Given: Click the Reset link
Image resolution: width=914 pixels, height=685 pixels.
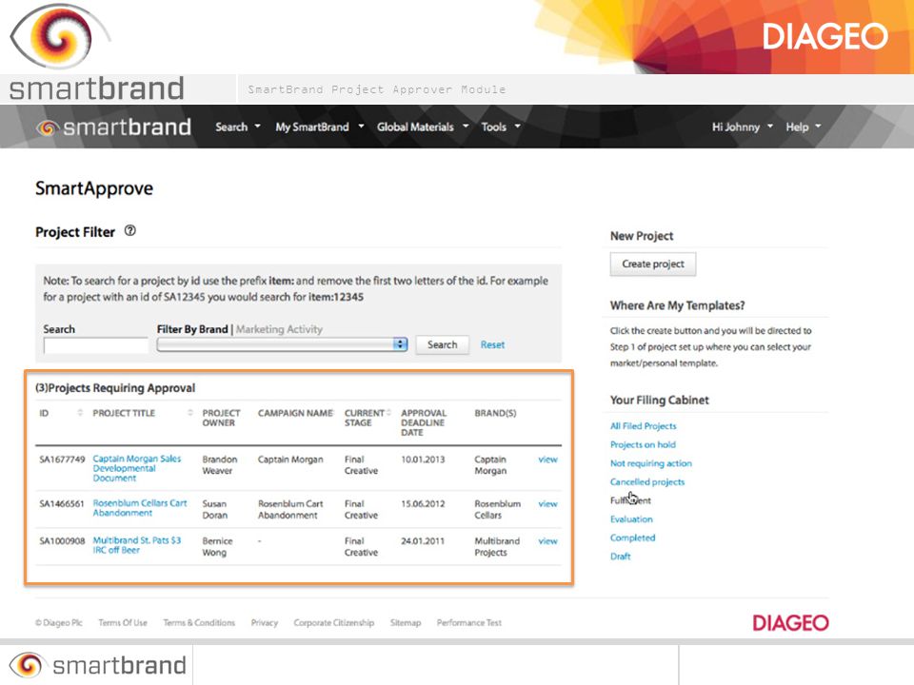Looking at the screenshot, I should tap(492, 344).
